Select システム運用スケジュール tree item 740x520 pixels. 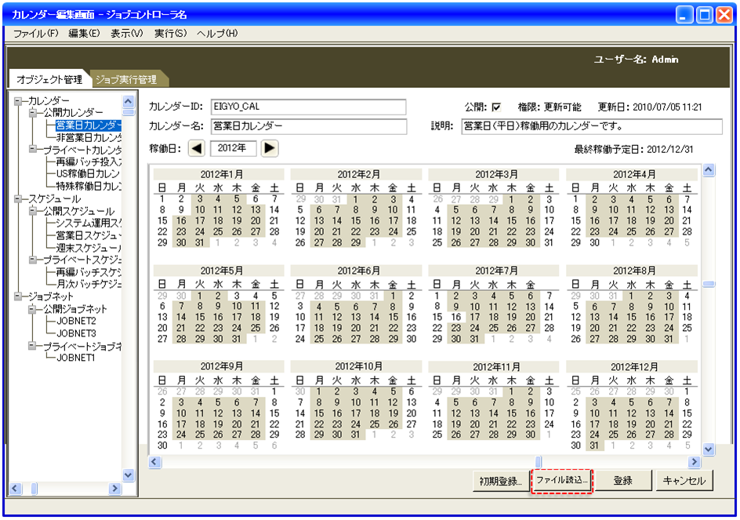pos(89,224)
